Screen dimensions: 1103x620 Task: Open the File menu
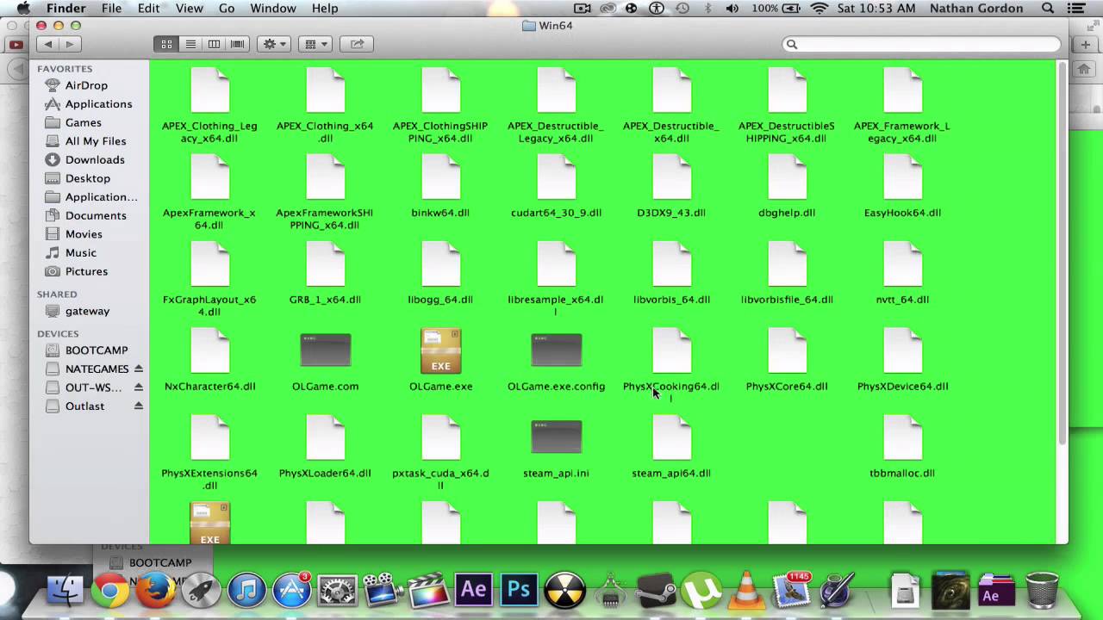coord(111,9)
